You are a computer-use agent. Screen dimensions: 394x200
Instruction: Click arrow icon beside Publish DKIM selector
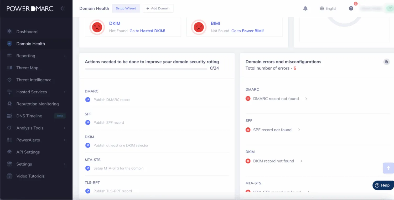coord(88,145)
